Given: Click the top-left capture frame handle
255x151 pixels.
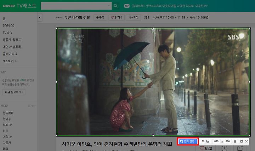Looking at the screenshot, I should (x=57, y=28).
